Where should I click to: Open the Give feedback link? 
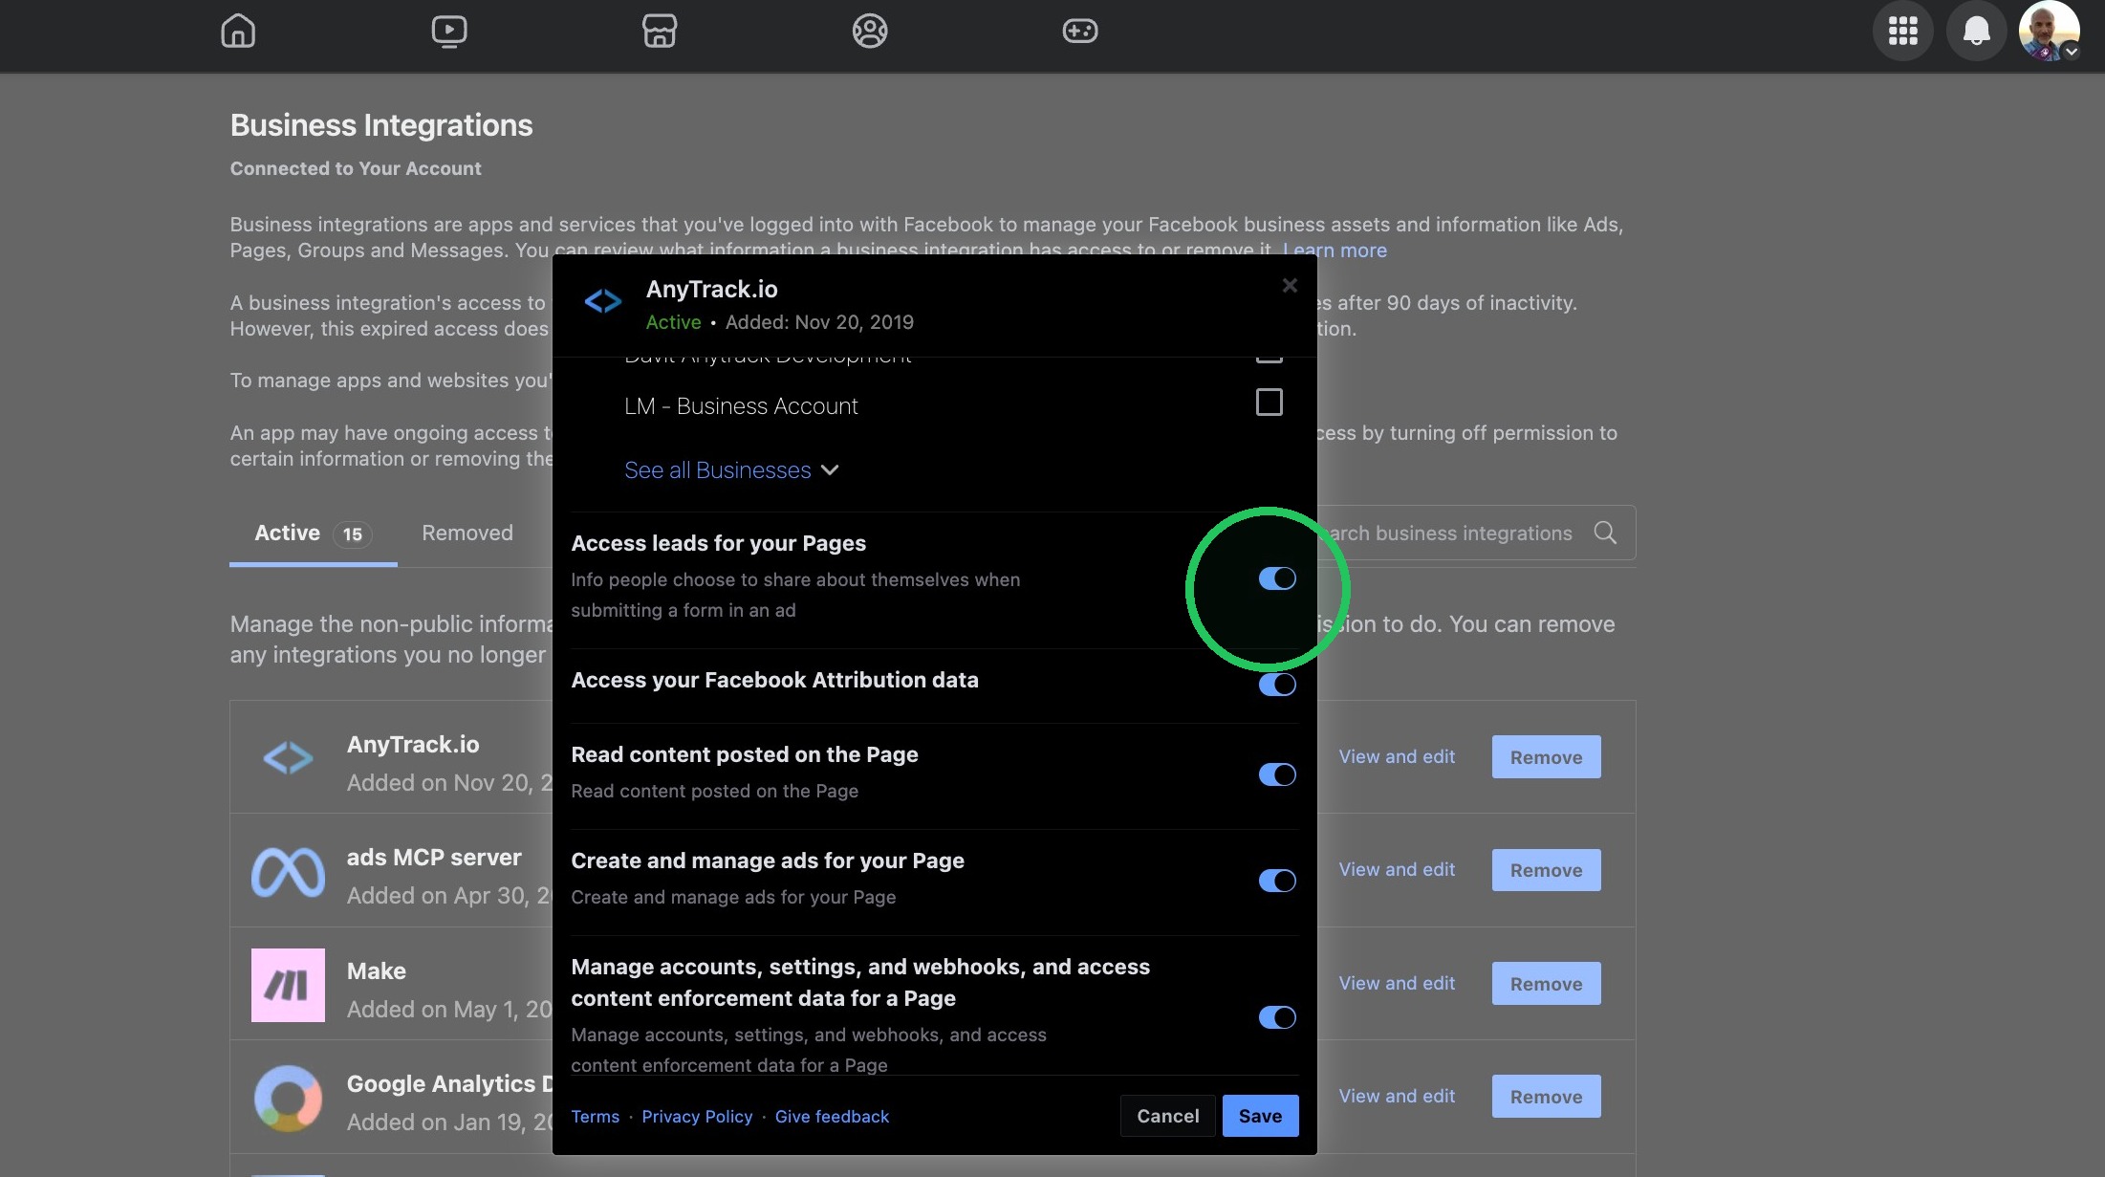click(x=832, y=1117)
